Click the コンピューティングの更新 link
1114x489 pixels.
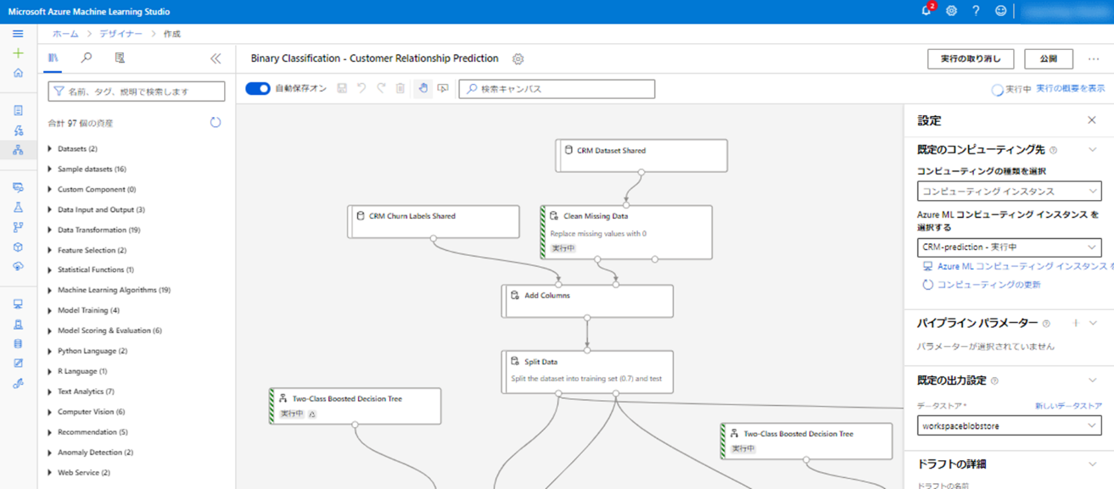[x=988, y=285]
